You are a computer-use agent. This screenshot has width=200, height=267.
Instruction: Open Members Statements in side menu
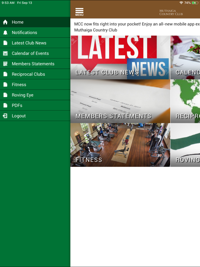(35, 64)
